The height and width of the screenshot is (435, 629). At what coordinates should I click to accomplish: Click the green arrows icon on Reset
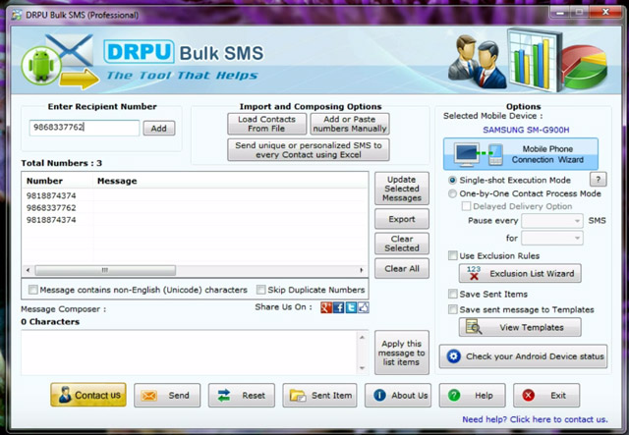223,396
